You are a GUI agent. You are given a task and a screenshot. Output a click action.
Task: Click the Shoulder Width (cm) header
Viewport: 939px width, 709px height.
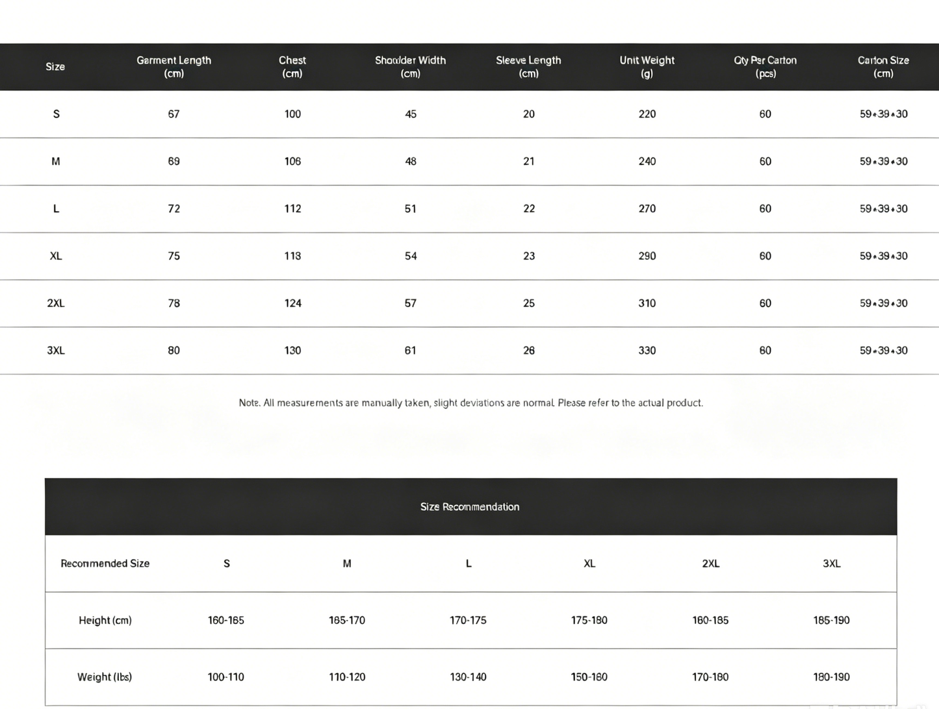coord(410,67)
